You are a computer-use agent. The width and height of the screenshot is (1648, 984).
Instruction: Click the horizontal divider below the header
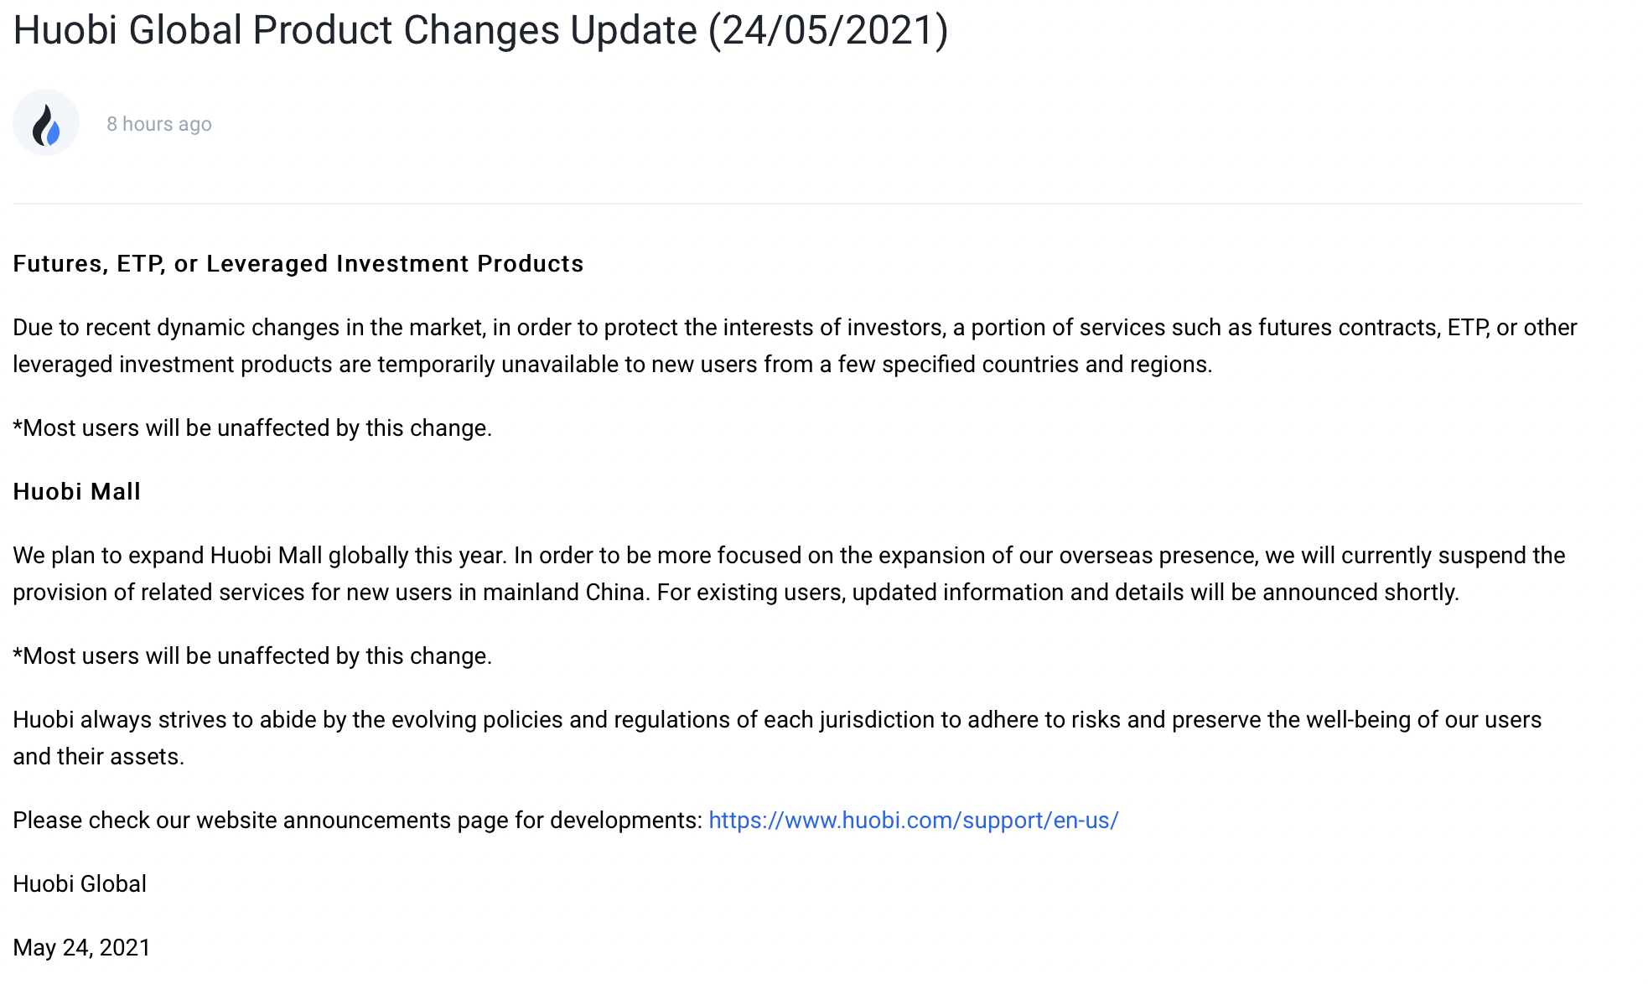pyautogui.click(x=796, y=204)
